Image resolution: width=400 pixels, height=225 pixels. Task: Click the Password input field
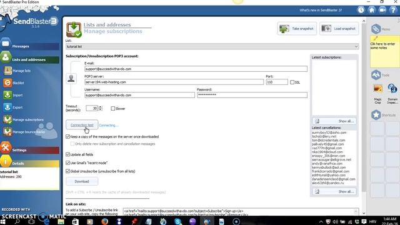252,95
